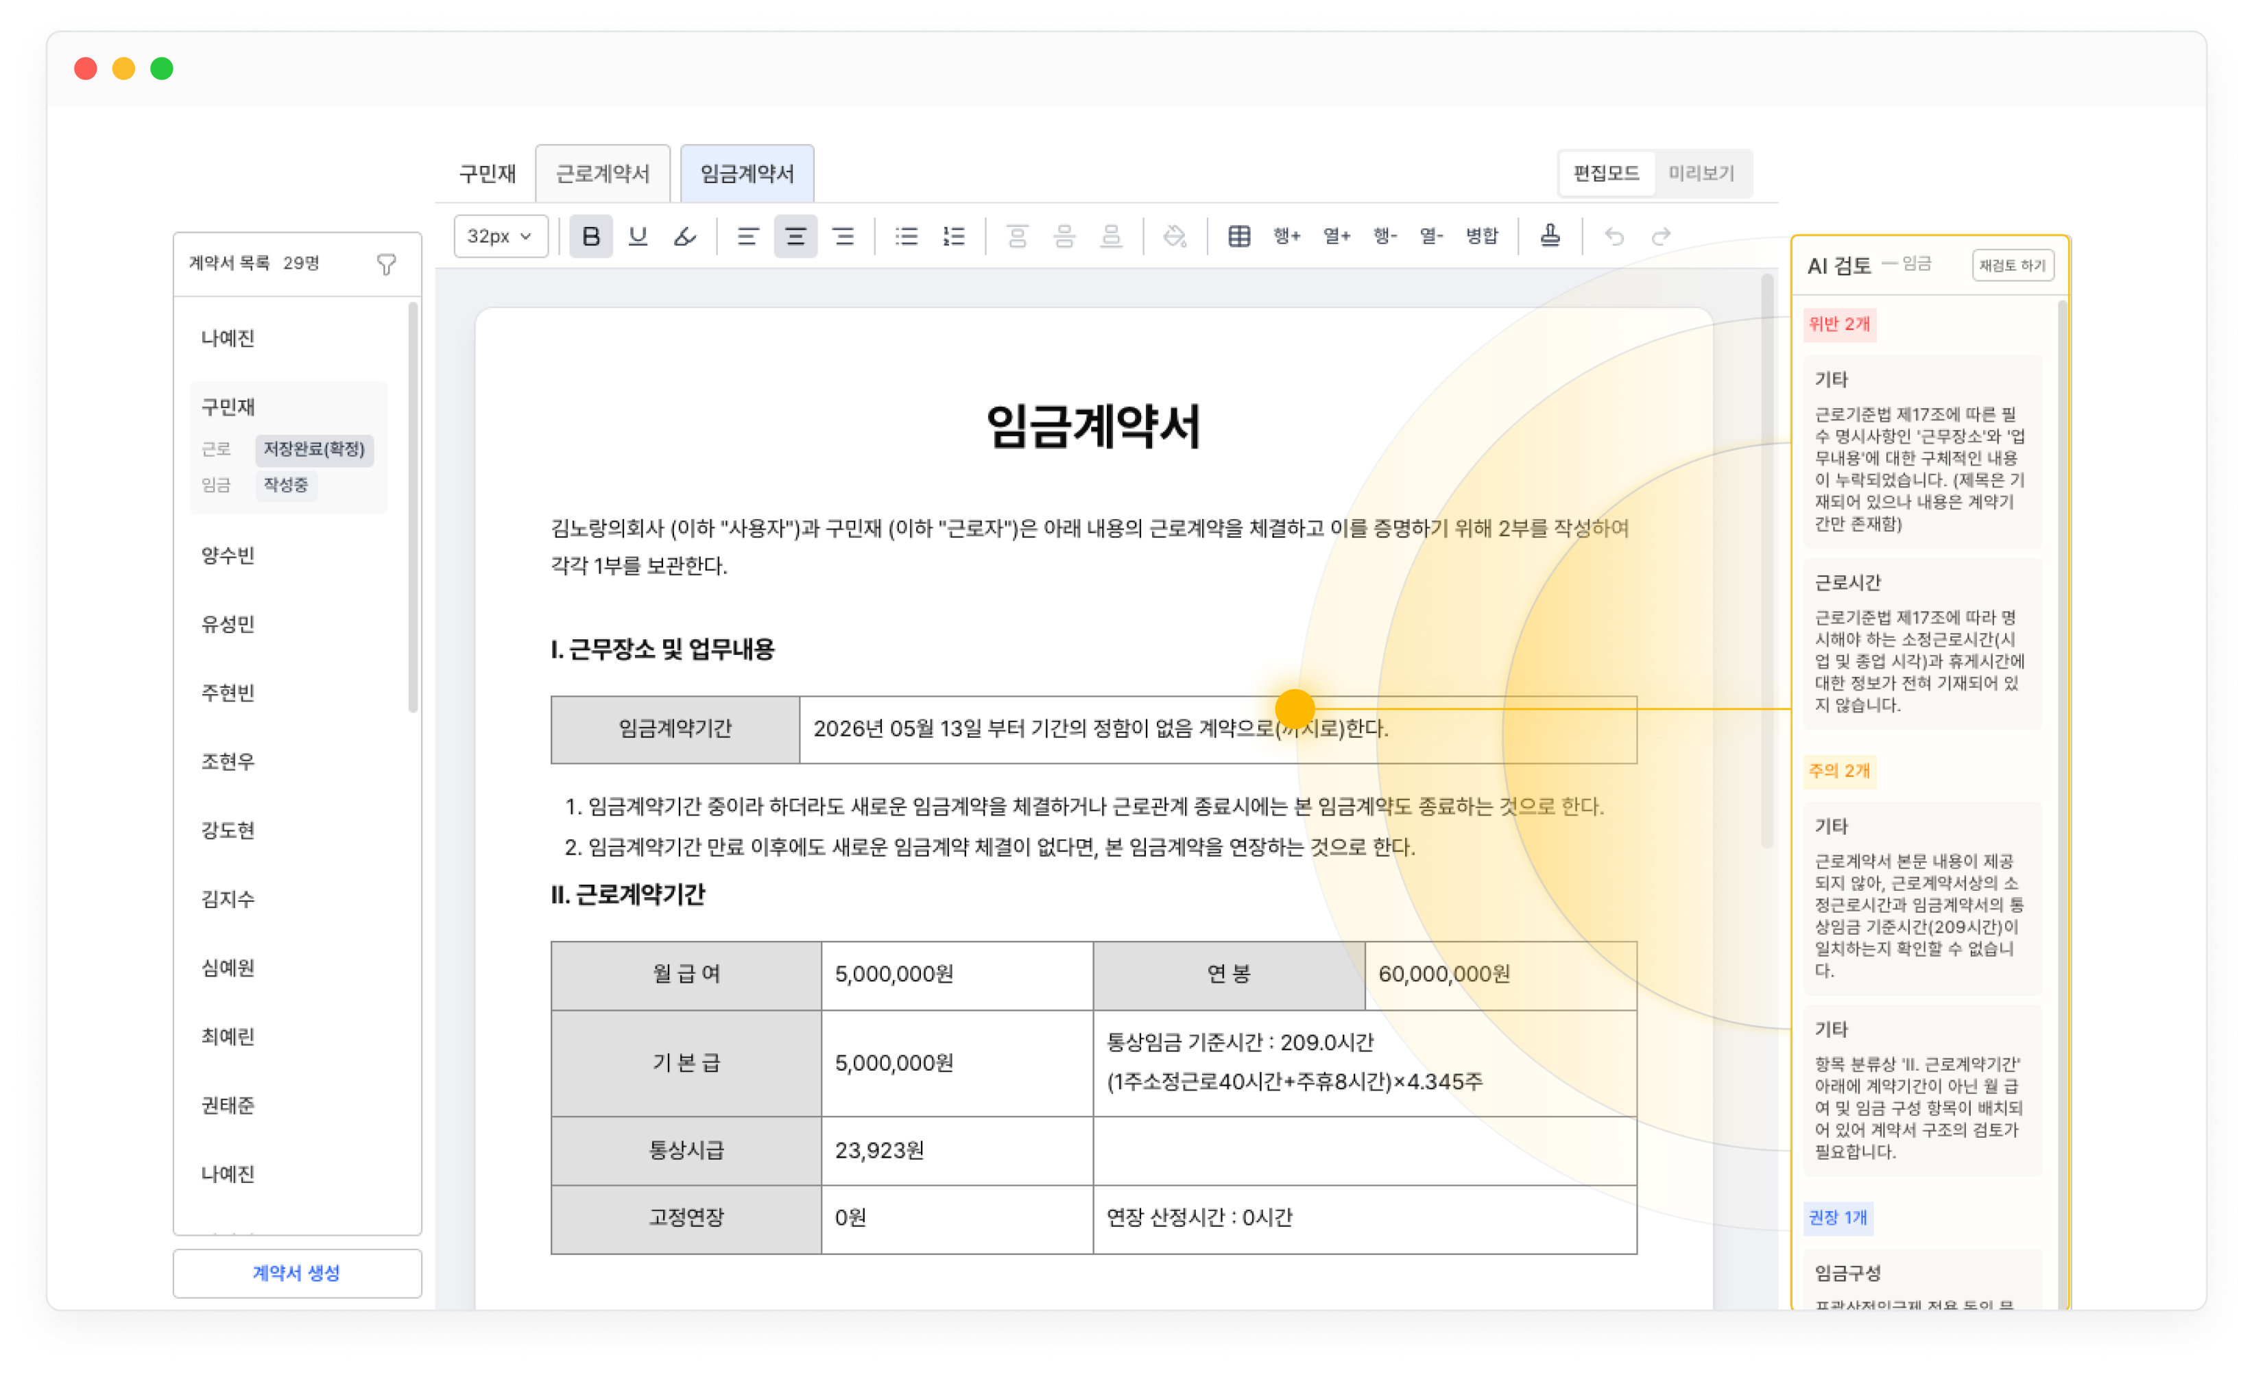Click the 권장 1개 recommendation tag
The width and height of the screenshot is (2254, 1373).
point(1837,1219)
